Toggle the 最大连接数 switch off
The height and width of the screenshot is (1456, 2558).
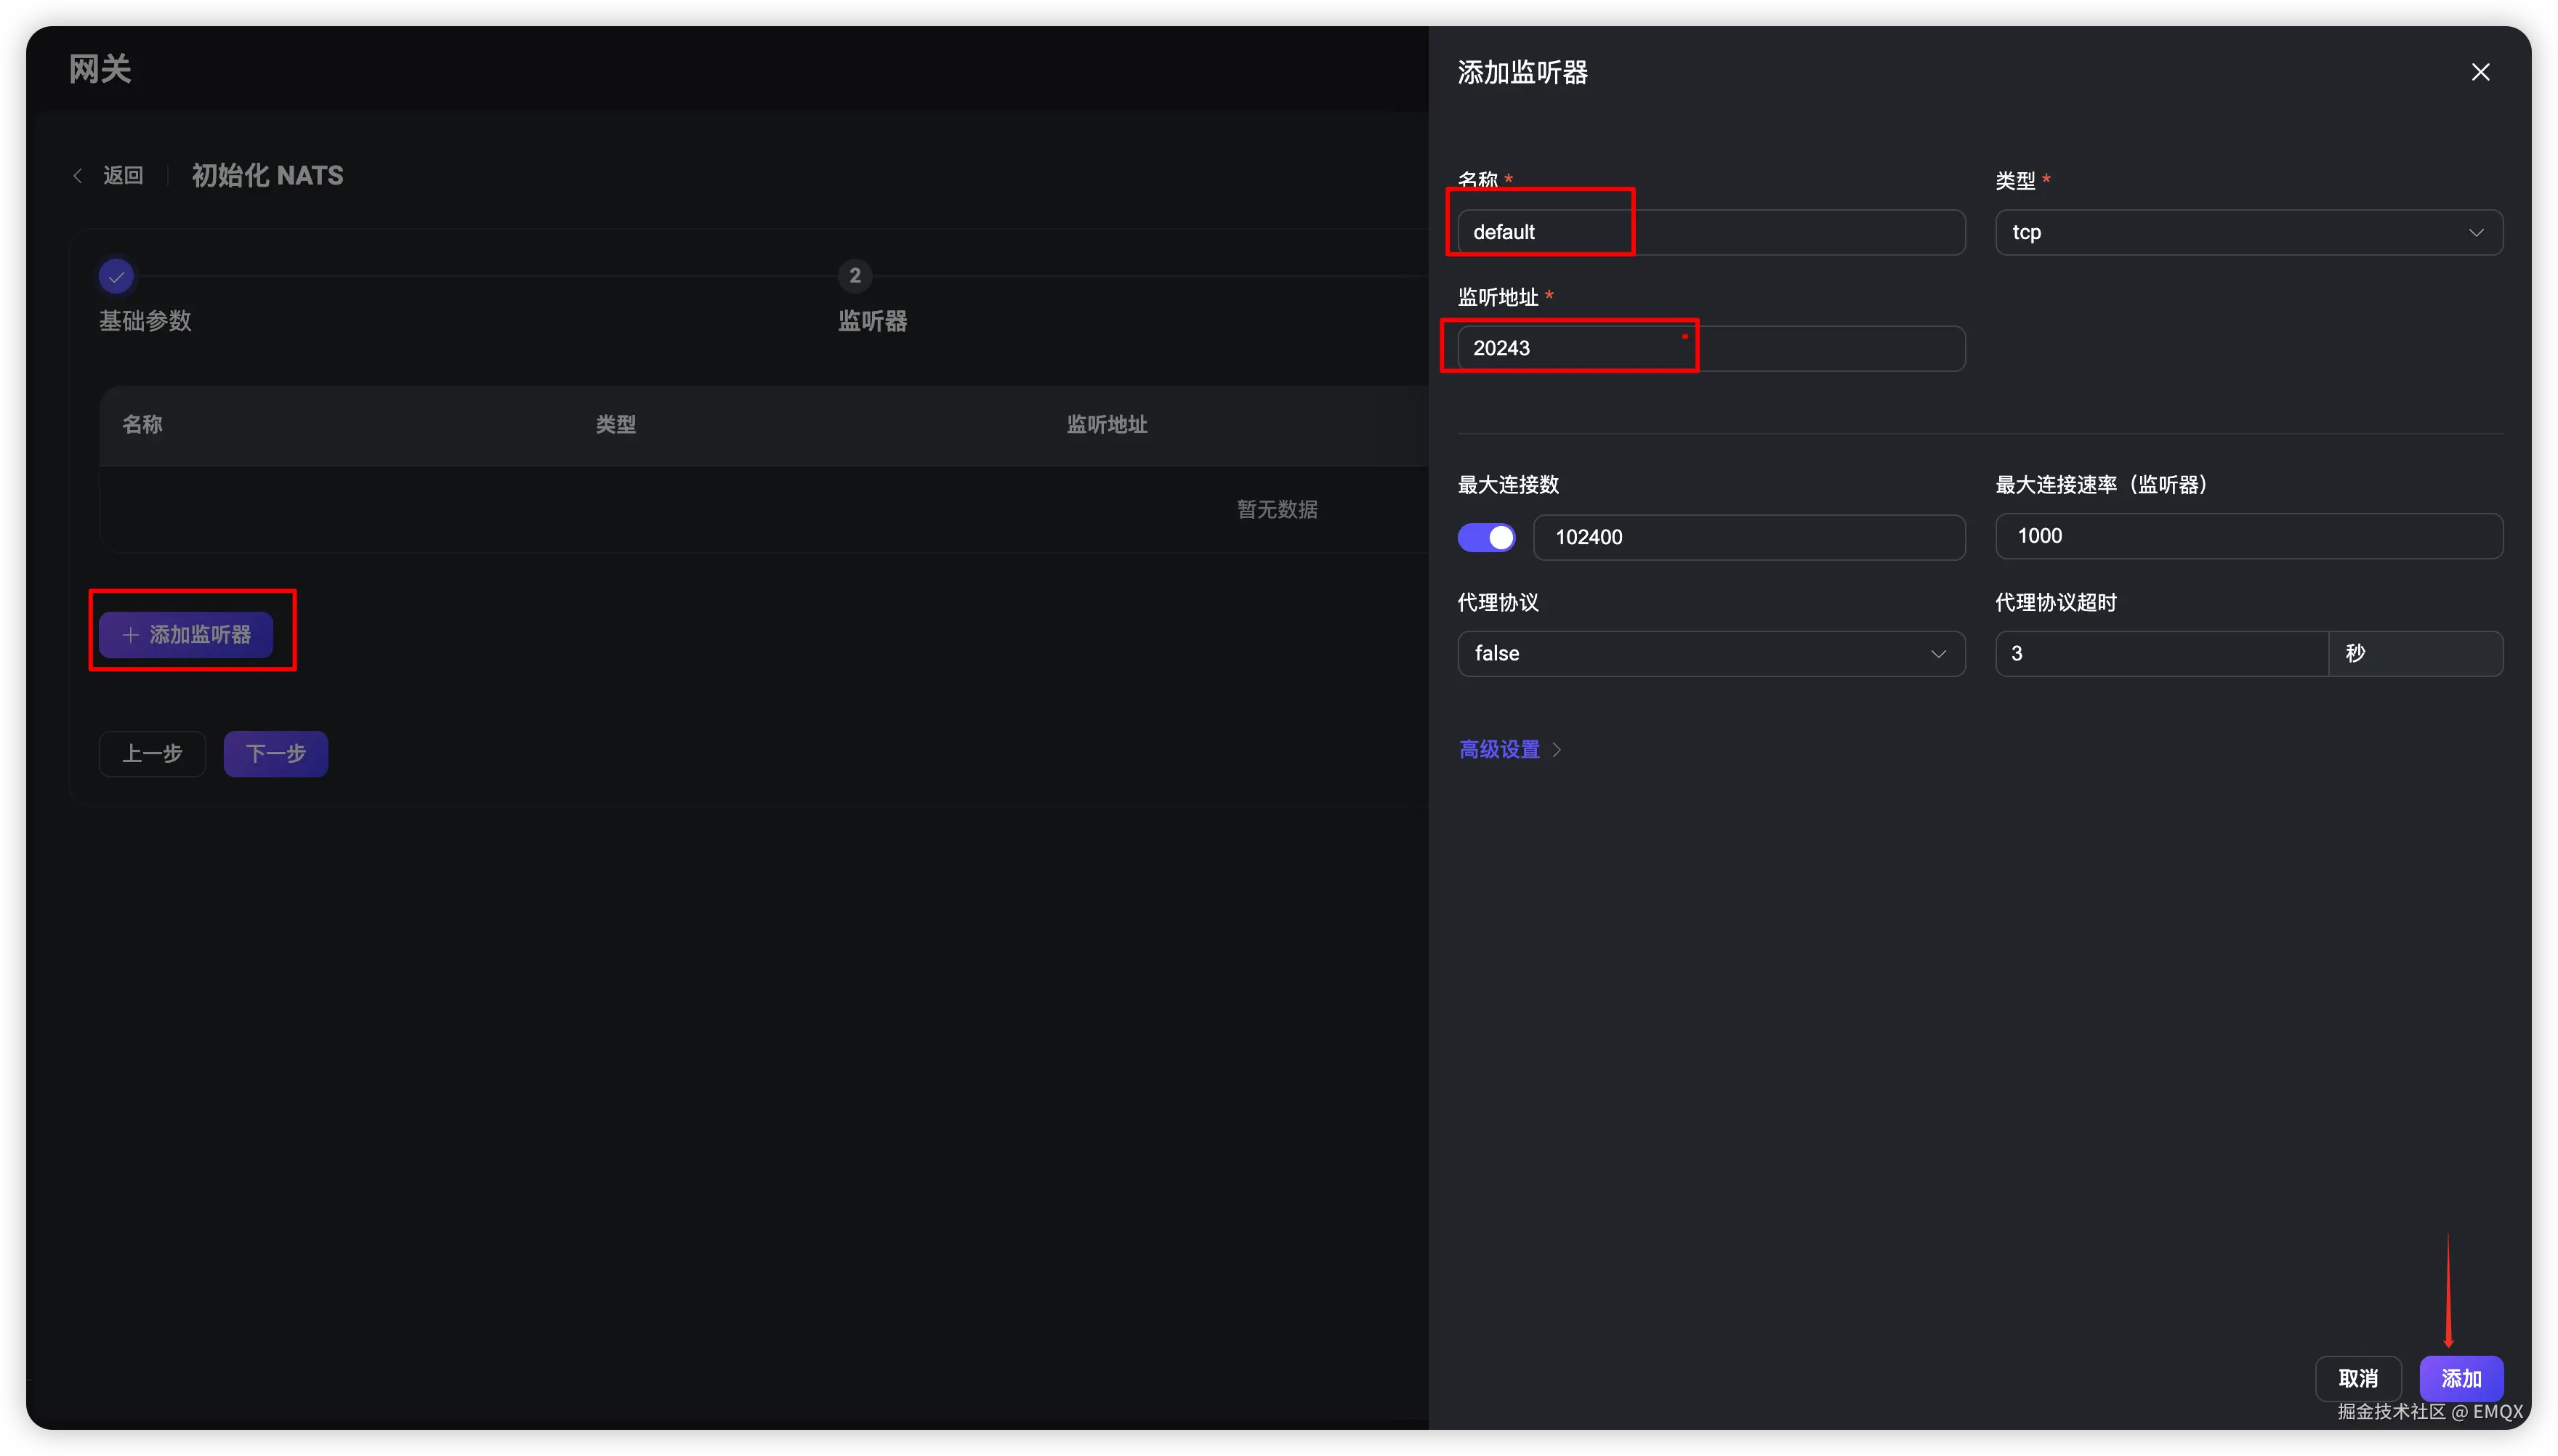click(1486, 538)
